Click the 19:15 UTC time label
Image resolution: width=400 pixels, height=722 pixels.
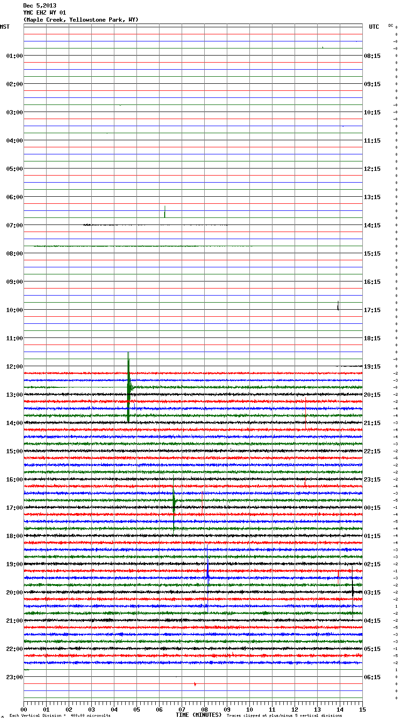[x=372, y=367]
